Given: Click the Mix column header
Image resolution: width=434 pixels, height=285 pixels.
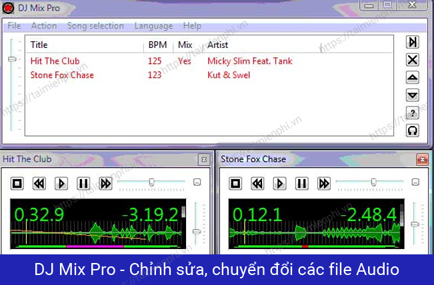Looking at the screenshot, I should click(x=185, y=45).
